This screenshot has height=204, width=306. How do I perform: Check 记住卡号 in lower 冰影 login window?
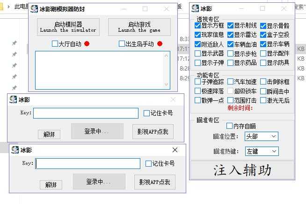[x=148, y=163]
